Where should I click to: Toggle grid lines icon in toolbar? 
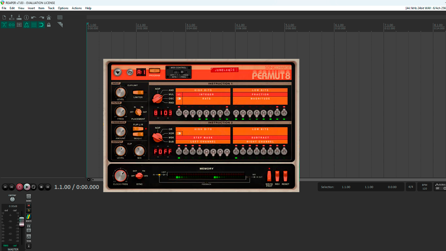click(34, 25)
